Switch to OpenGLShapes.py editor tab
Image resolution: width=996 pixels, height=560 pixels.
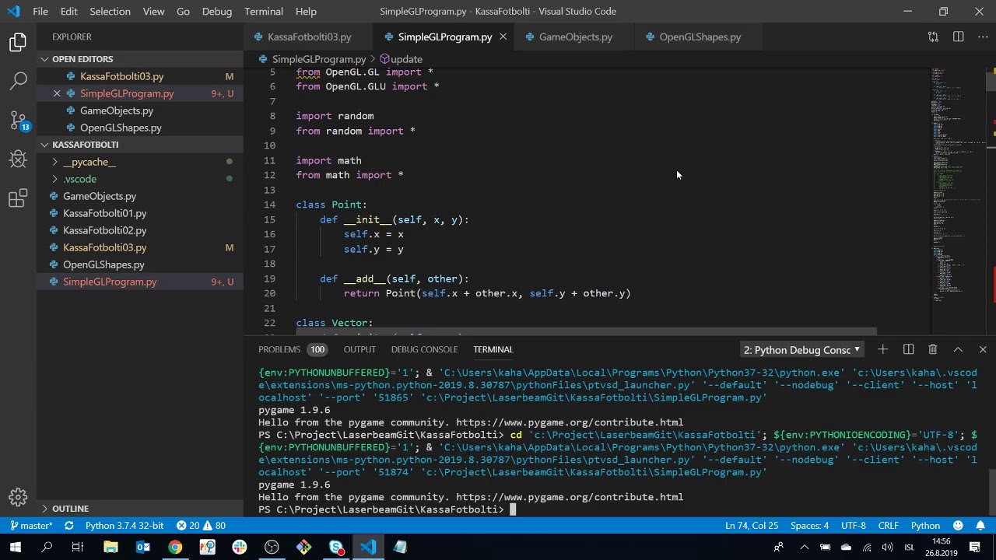click(x=700, y=37)
